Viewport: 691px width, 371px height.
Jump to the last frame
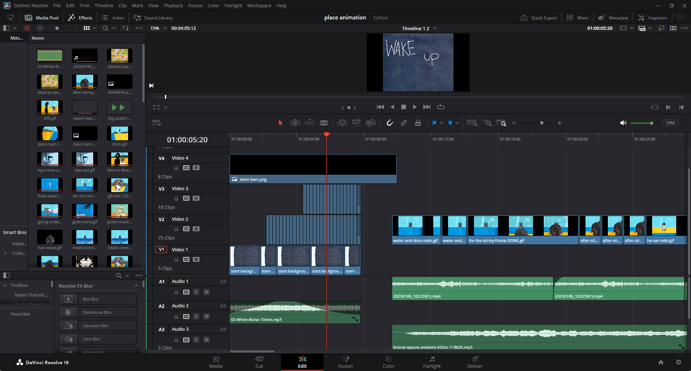point(427,107)
